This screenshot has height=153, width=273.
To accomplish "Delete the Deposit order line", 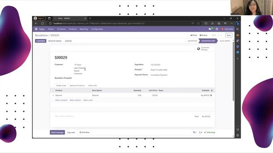I will [211, 95].
